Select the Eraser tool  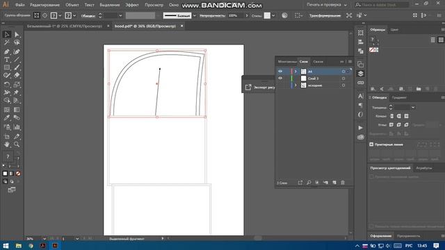point(17,76)
